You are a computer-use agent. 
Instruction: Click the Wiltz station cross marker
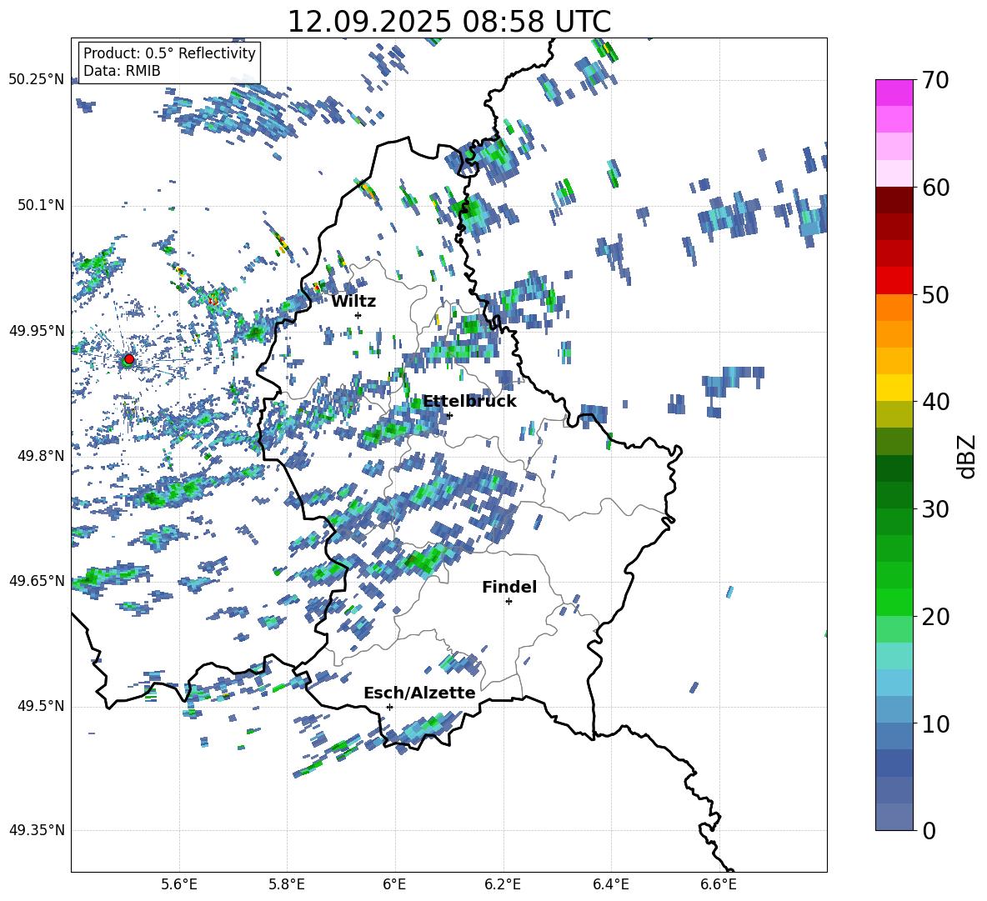pos(358,315)
